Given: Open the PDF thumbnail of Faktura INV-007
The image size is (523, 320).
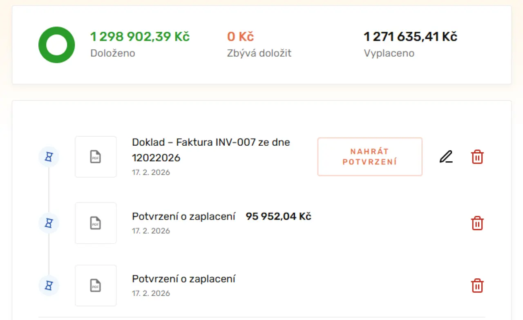Looking at the screenshot, I should pyautogui.click(x=96, y=157).
